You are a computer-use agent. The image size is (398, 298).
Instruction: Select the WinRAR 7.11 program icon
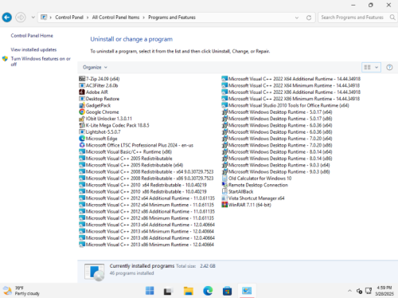click(224, 205)
